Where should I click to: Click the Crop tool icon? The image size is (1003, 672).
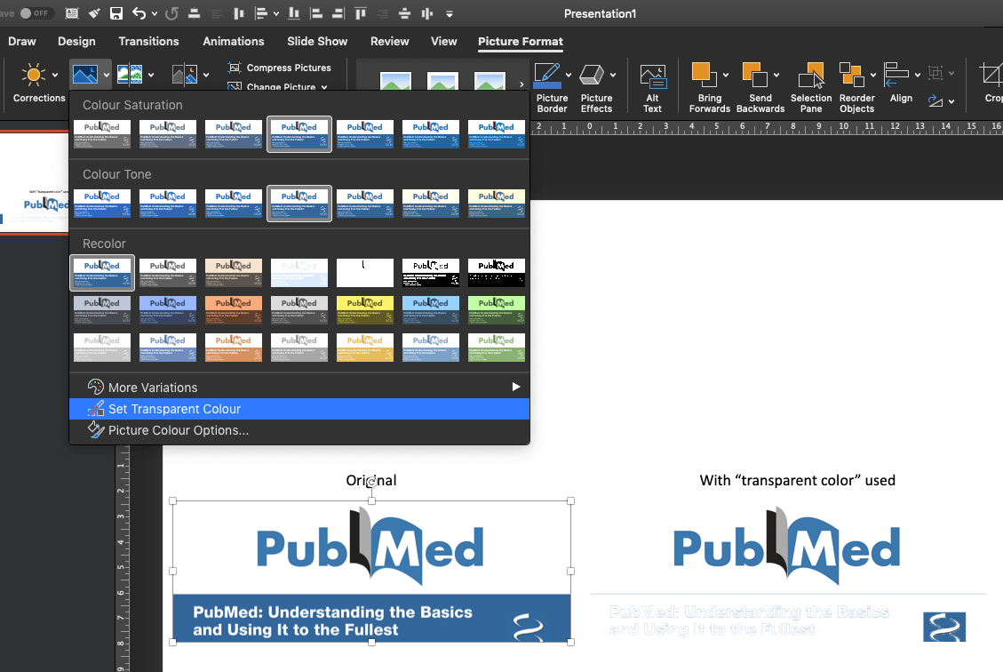pos(991,75)
